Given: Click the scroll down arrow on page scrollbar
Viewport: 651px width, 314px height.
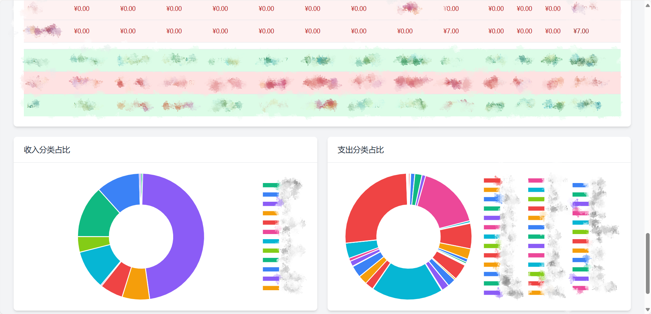Looking at the screenshot, I should tap(648, 310).
